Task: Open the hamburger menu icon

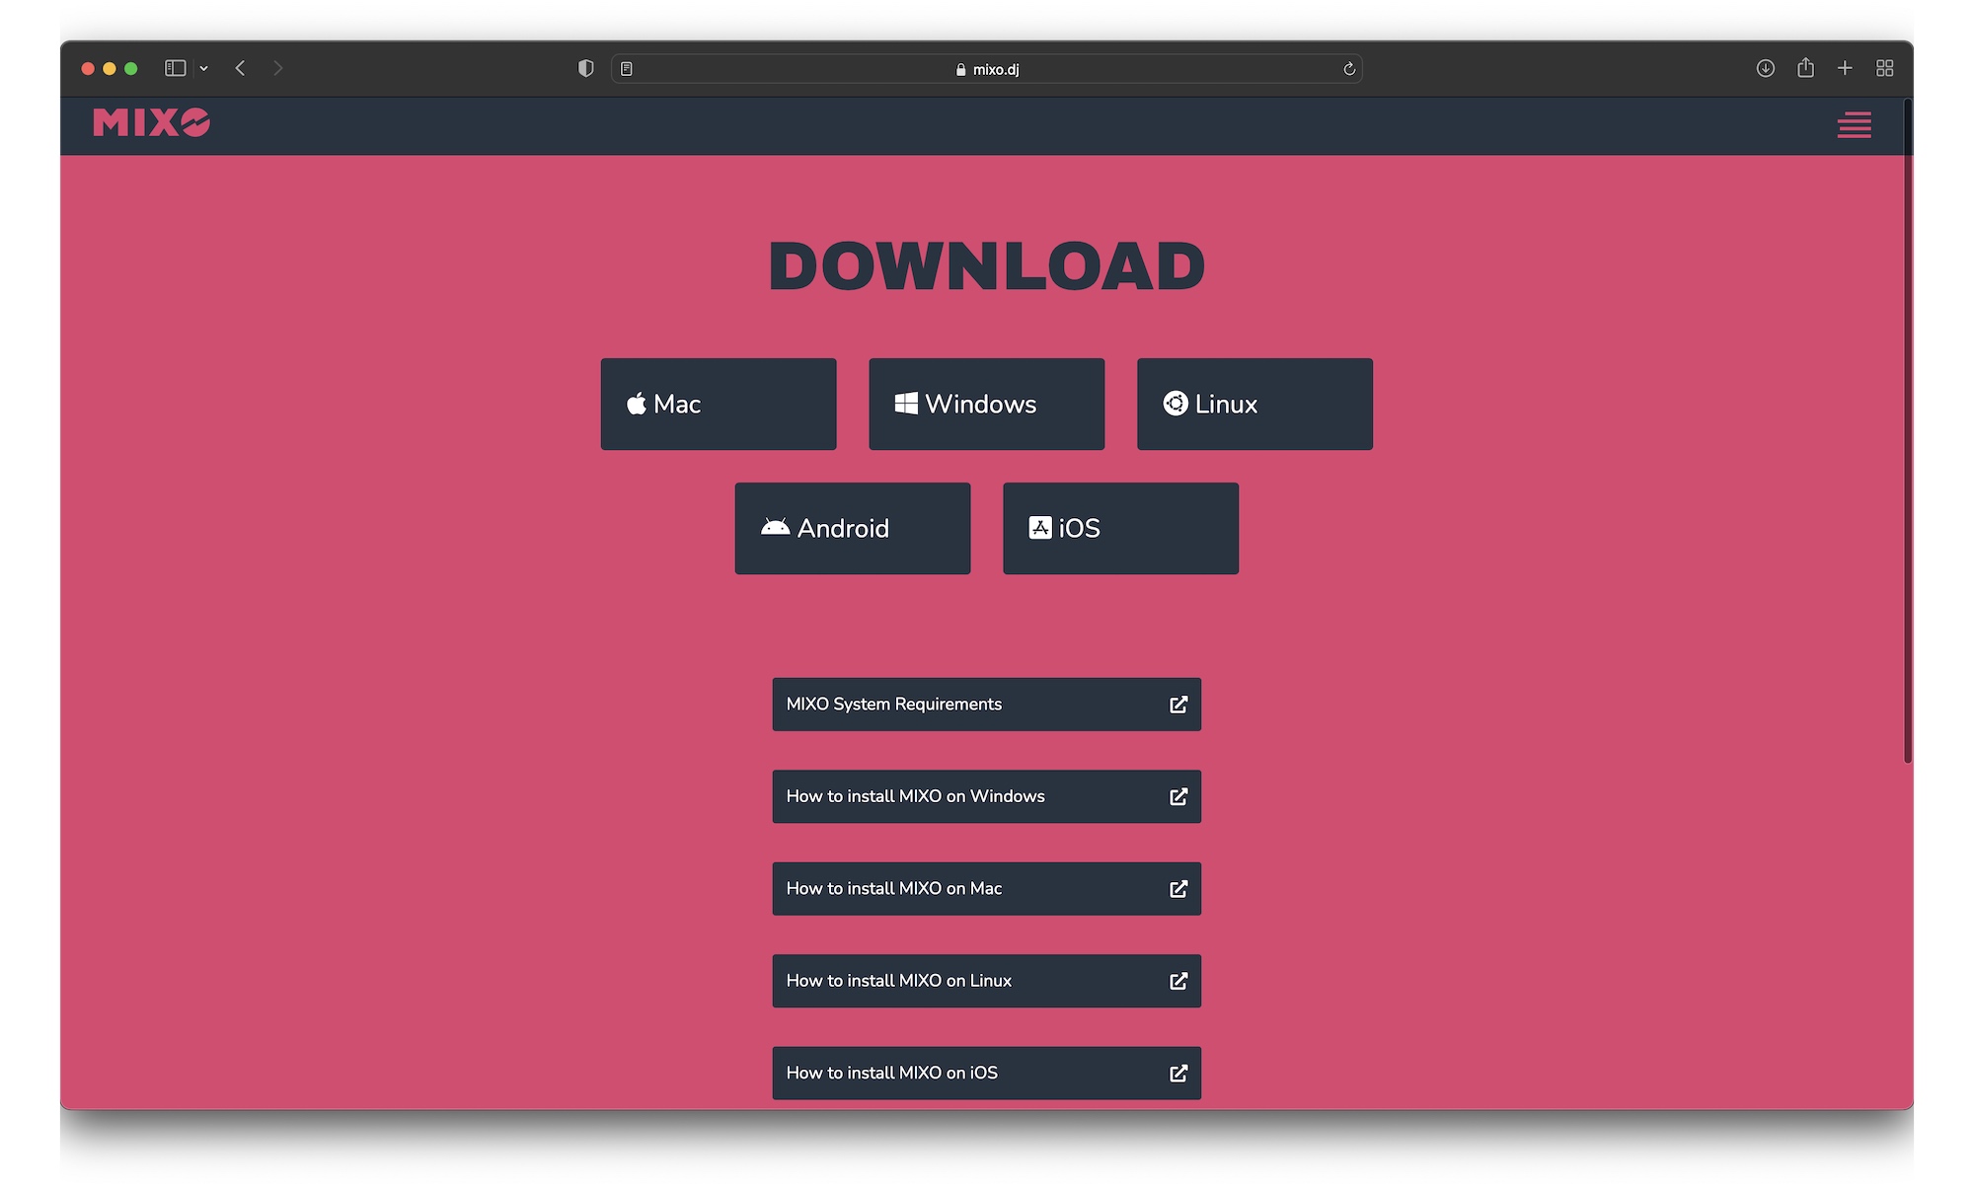Action: click(x=1854, y=125)
